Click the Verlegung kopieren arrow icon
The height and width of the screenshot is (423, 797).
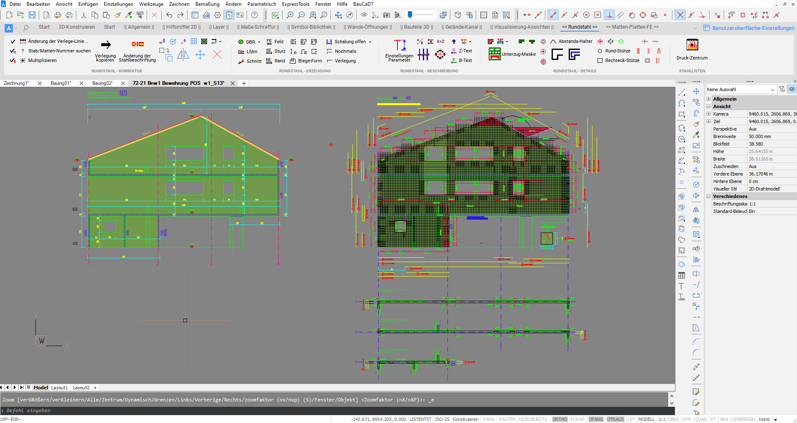(x=106, y=45)
